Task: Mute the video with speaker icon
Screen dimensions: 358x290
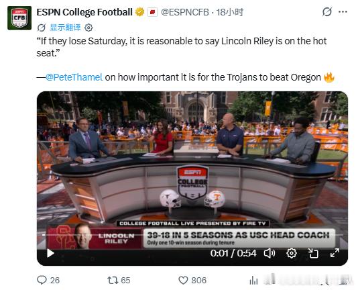Action: click(x=270, y=253)
